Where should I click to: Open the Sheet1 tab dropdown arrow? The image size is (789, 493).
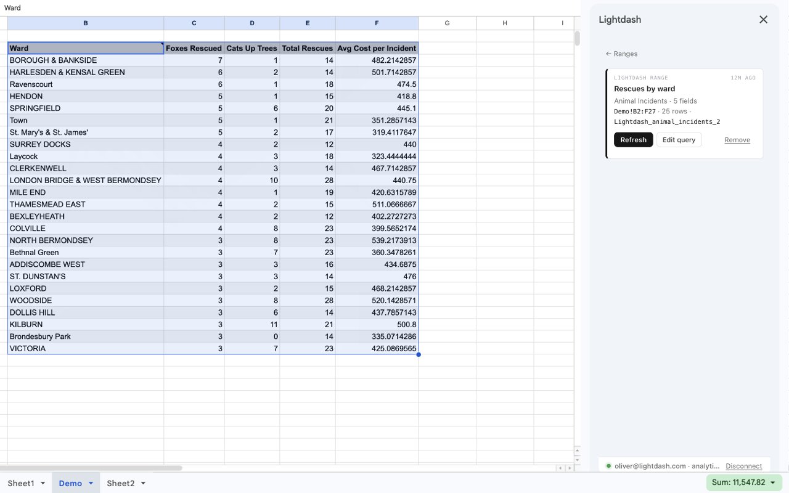point(43,483)
